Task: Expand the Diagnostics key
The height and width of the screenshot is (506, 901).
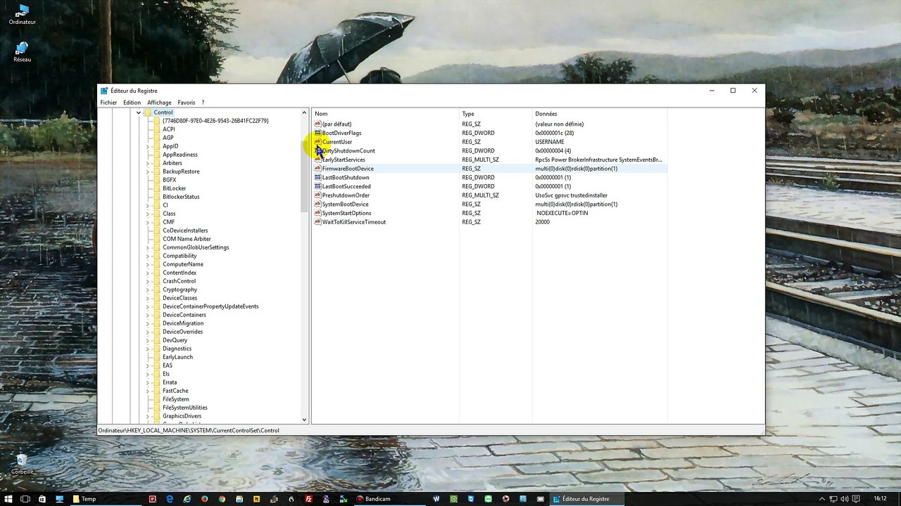Action: point(148,349)
